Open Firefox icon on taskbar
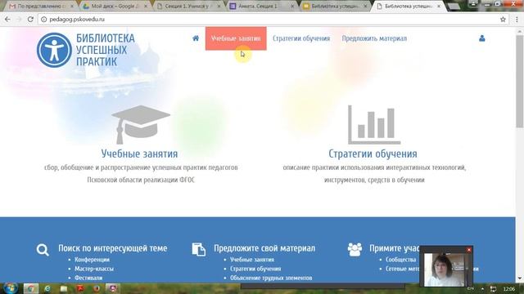This screenshot has height=294, width=524. pyautogui.click(x=97, y=288)
